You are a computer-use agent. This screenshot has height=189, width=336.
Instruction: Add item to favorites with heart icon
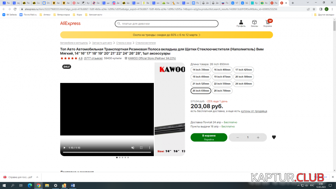pos(274,137)
